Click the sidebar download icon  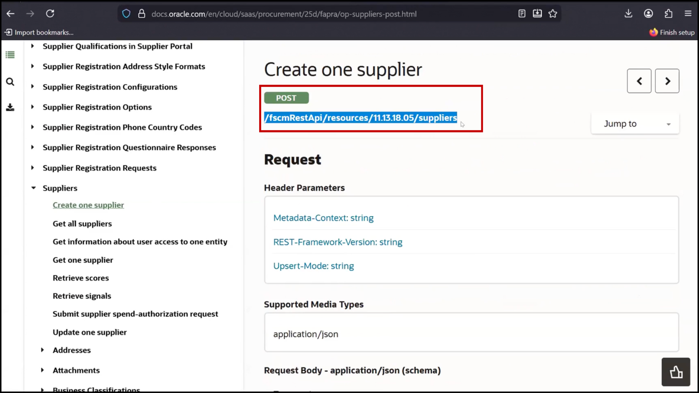click(x=10, y=107)
